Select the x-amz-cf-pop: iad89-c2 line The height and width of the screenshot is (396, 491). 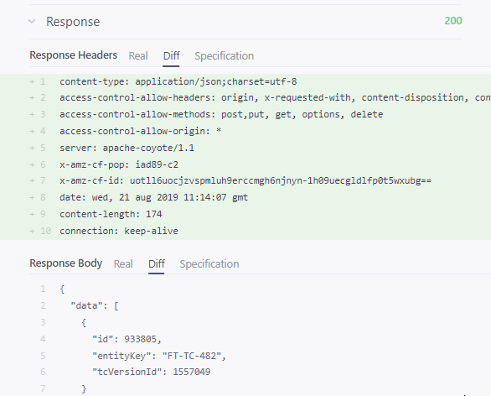[x=119, y=164]
